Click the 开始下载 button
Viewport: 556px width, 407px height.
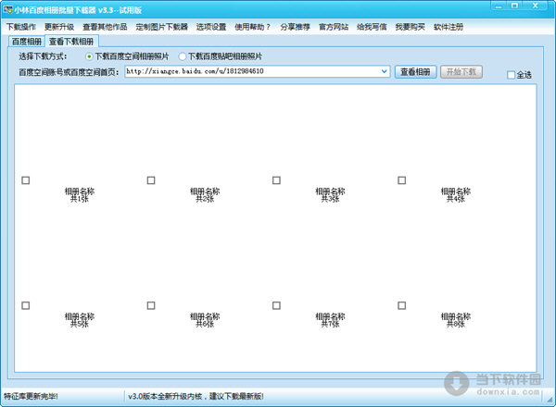[461, 72]
